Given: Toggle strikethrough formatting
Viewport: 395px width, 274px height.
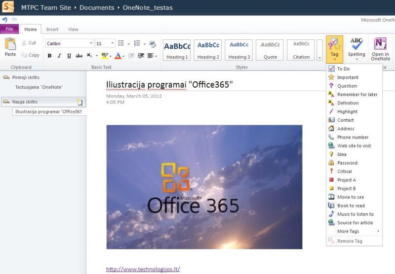Looking at the screenshot, I should point(79,56).
